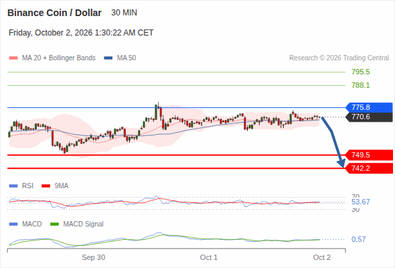The image size is (395, 268).
Task: Click the '30 MIN' timeframe label
Action: click(x=125, y=13)
